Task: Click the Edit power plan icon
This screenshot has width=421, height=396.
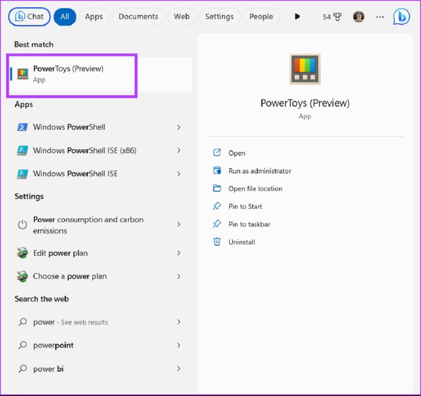Action: coord(22,253)
